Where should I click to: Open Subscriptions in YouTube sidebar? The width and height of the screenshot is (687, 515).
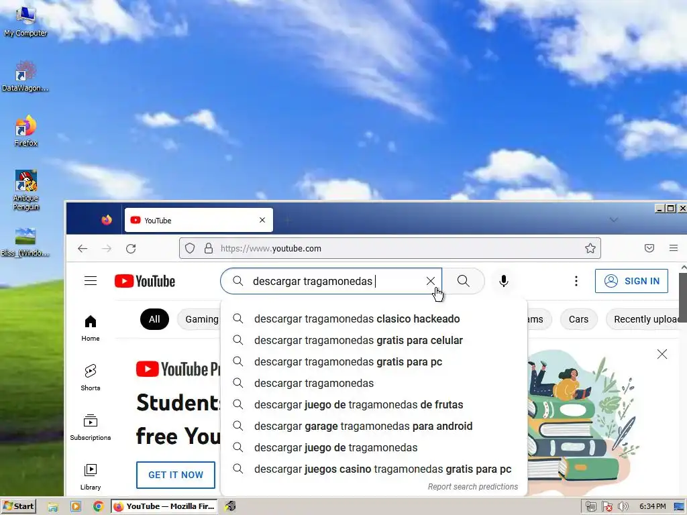pyautogui.click(x=91, y=427)
